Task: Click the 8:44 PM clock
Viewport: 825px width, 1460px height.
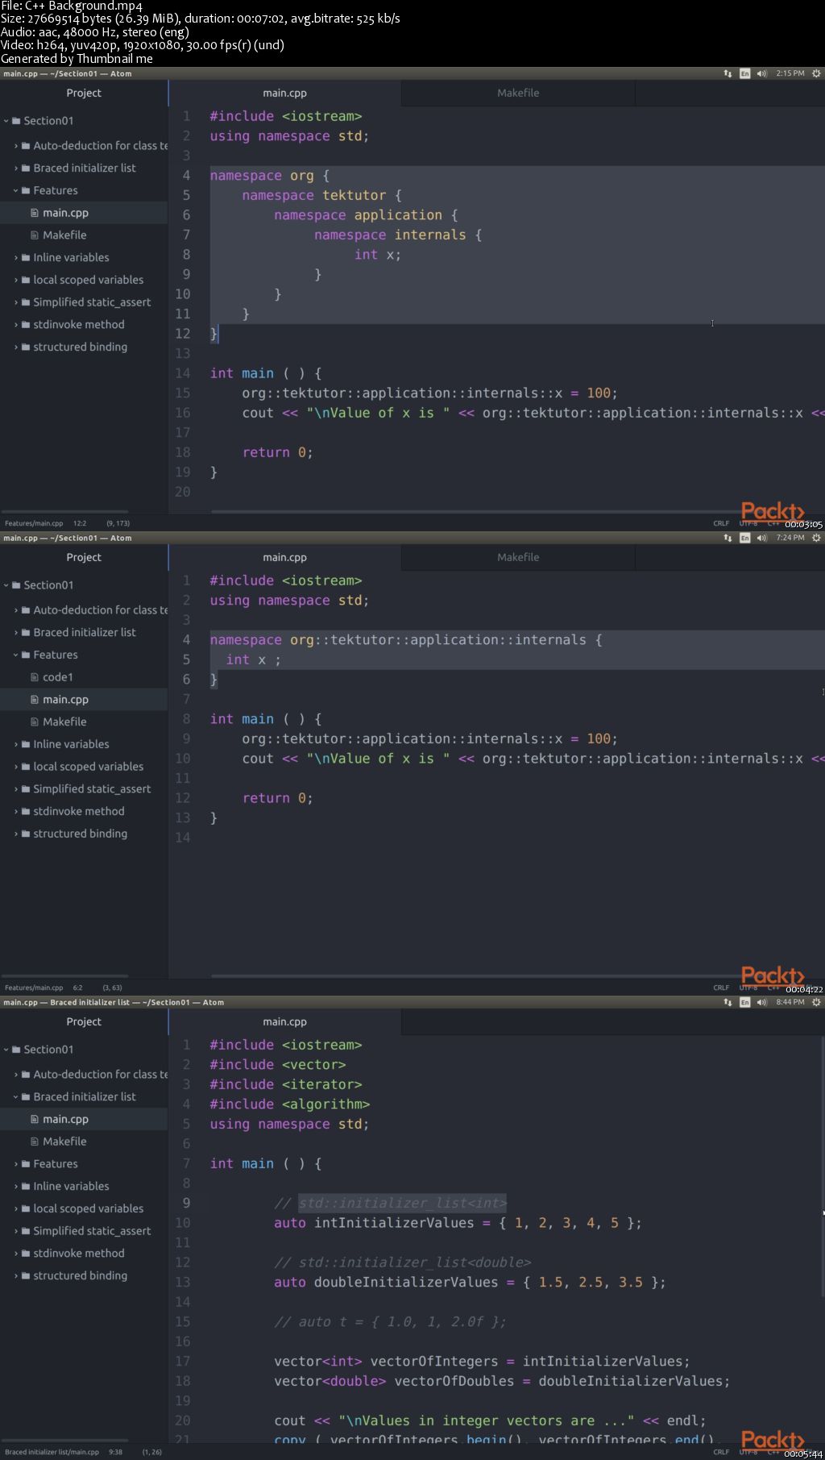Action: [790, 1002]
